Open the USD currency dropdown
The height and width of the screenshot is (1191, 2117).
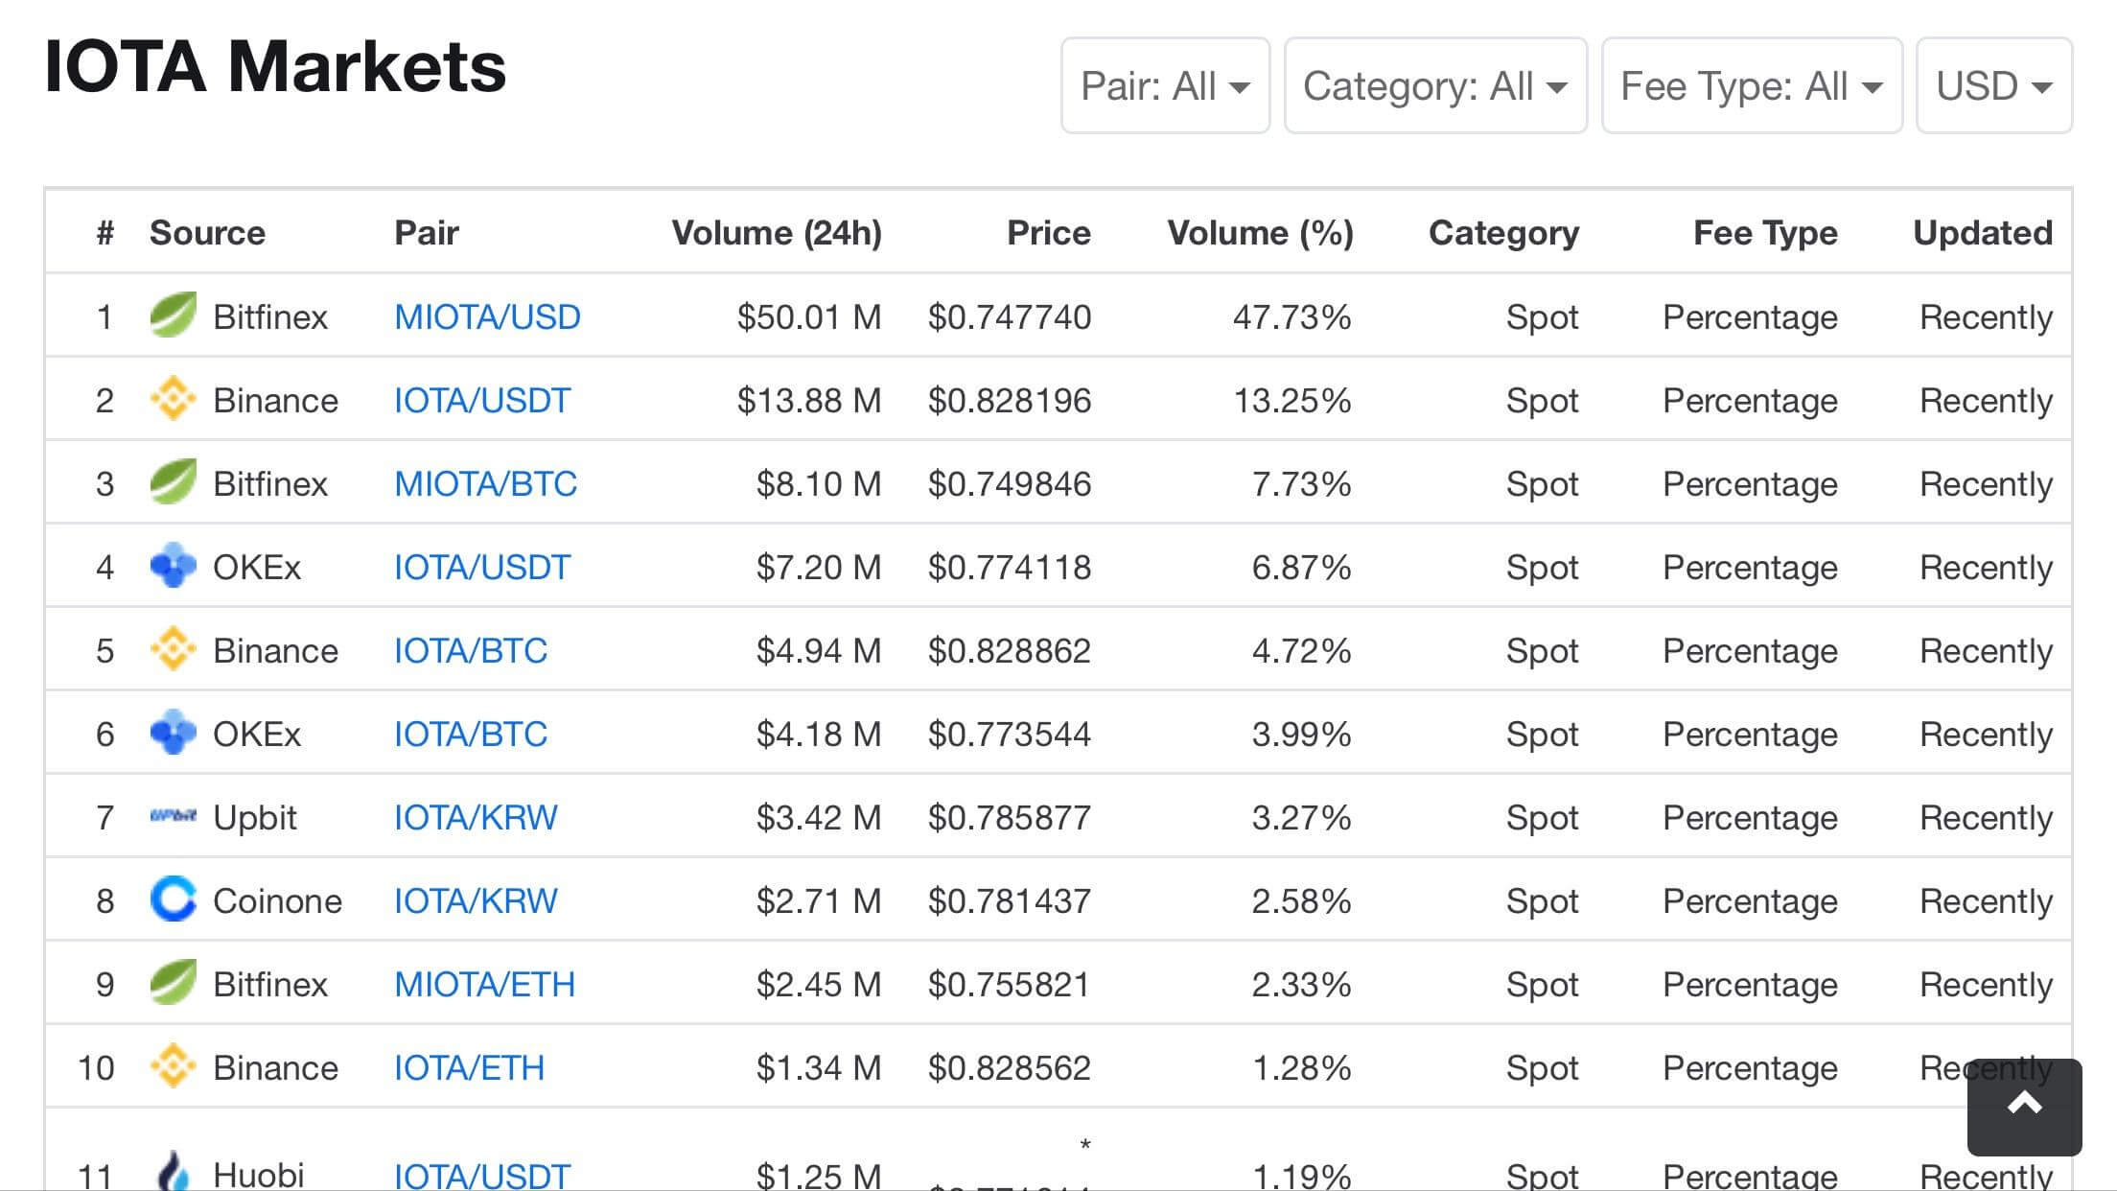[1994, 85]
